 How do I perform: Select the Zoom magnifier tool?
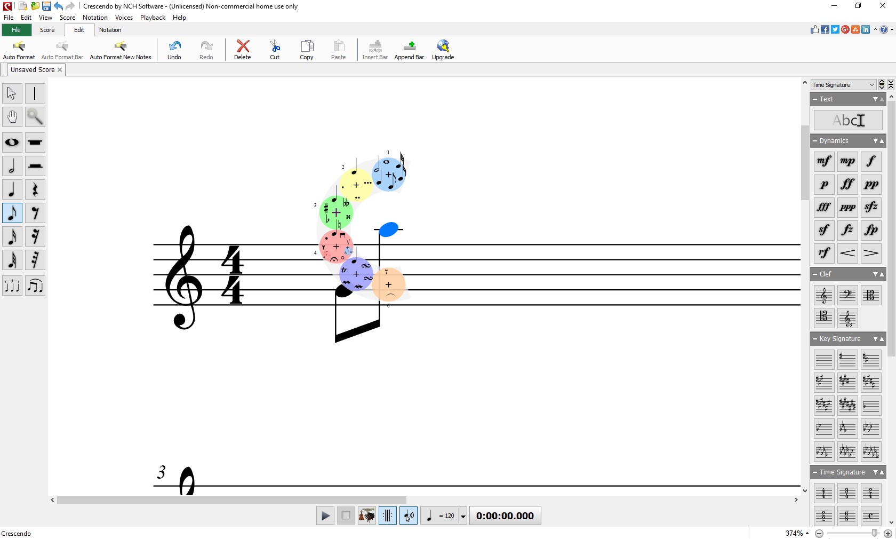(x=35, y=117)
